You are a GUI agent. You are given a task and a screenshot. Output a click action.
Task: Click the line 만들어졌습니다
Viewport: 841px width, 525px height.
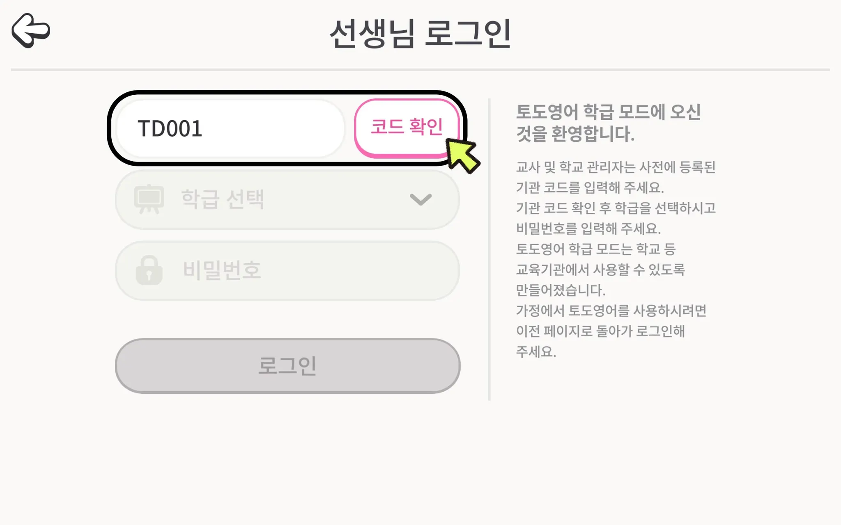pos(560,290)
